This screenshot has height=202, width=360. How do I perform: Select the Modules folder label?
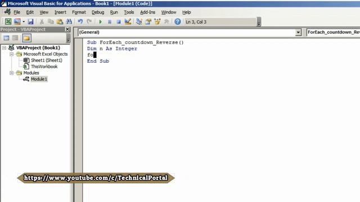(31, 73)
